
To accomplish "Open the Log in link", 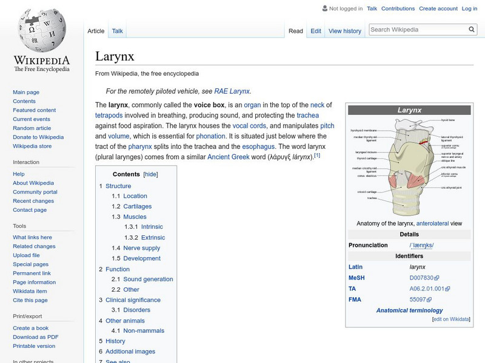I will click(x=469, y=8).
